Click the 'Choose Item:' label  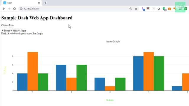[x=8, y=25]
